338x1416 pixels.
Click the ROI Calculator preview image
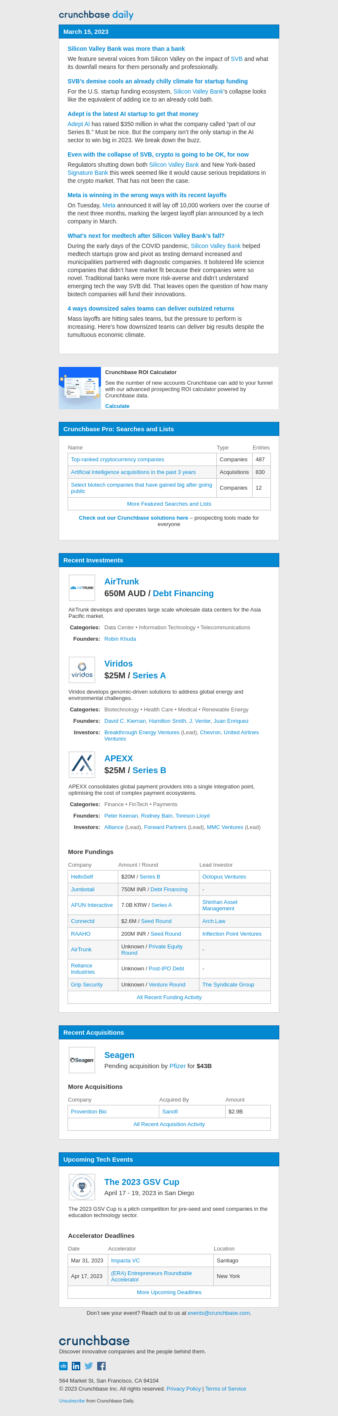click(x=80, y=388)
